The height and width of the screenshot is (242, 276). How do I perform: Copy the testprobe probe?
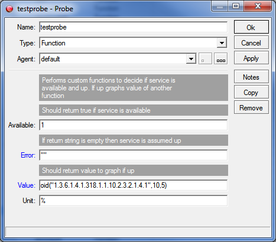coord(251,92)
